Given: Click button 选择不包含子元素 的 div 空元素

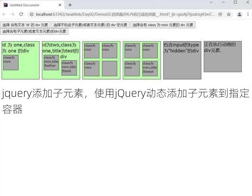Looking at the screenshot, I should [x=91, y=25].
